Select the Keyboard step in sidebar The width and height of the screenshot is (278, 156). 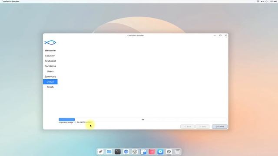(50, 61)
